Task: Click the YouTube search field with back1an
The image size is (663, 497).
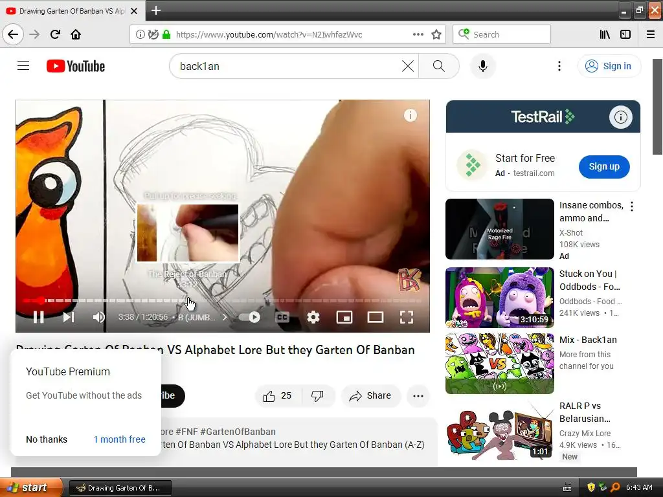Action: (287, 66)
